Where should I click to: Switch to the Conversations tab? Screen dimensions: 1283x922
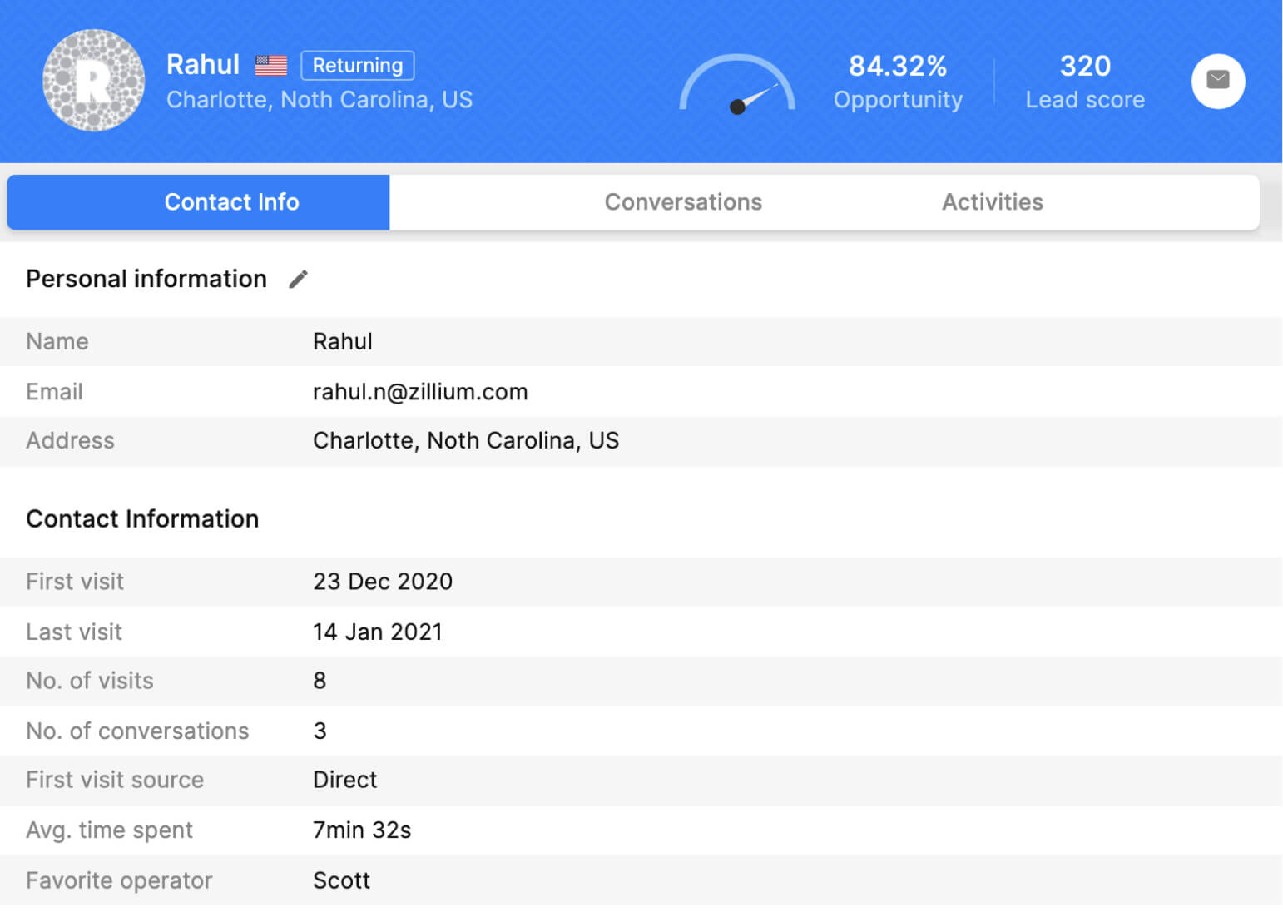pyautogui.click(x=683, y=201)
